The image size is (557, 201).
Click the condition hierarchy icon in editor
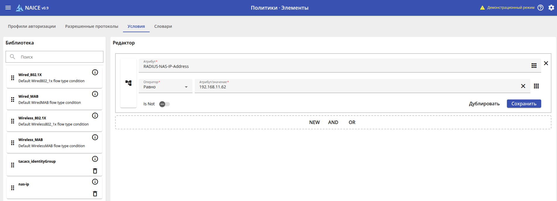129,83
